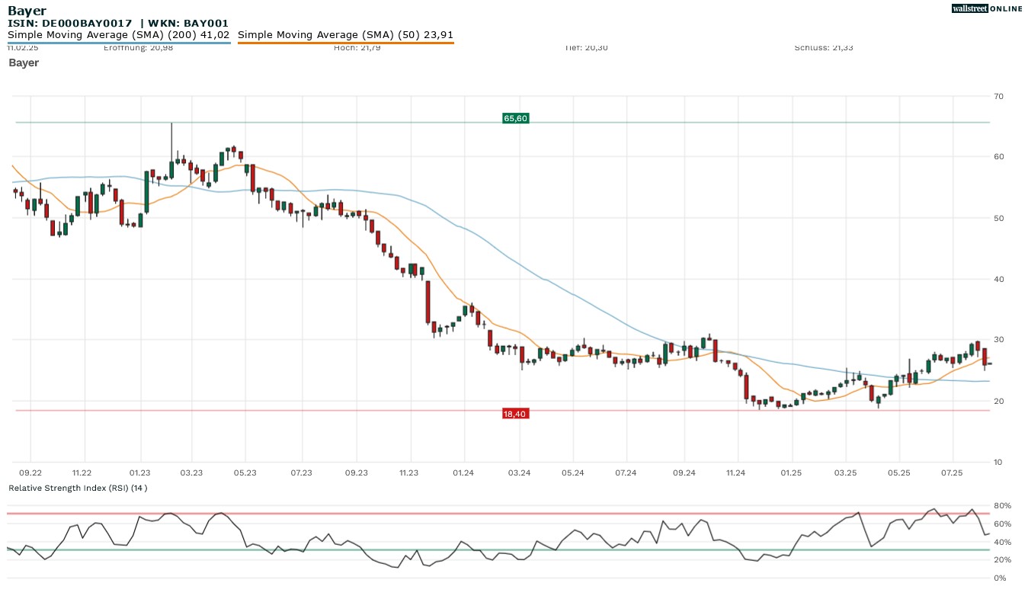1028x599 pixels.
Task: Click the time axis label 03.25
Action: click(x=846, y=473)
